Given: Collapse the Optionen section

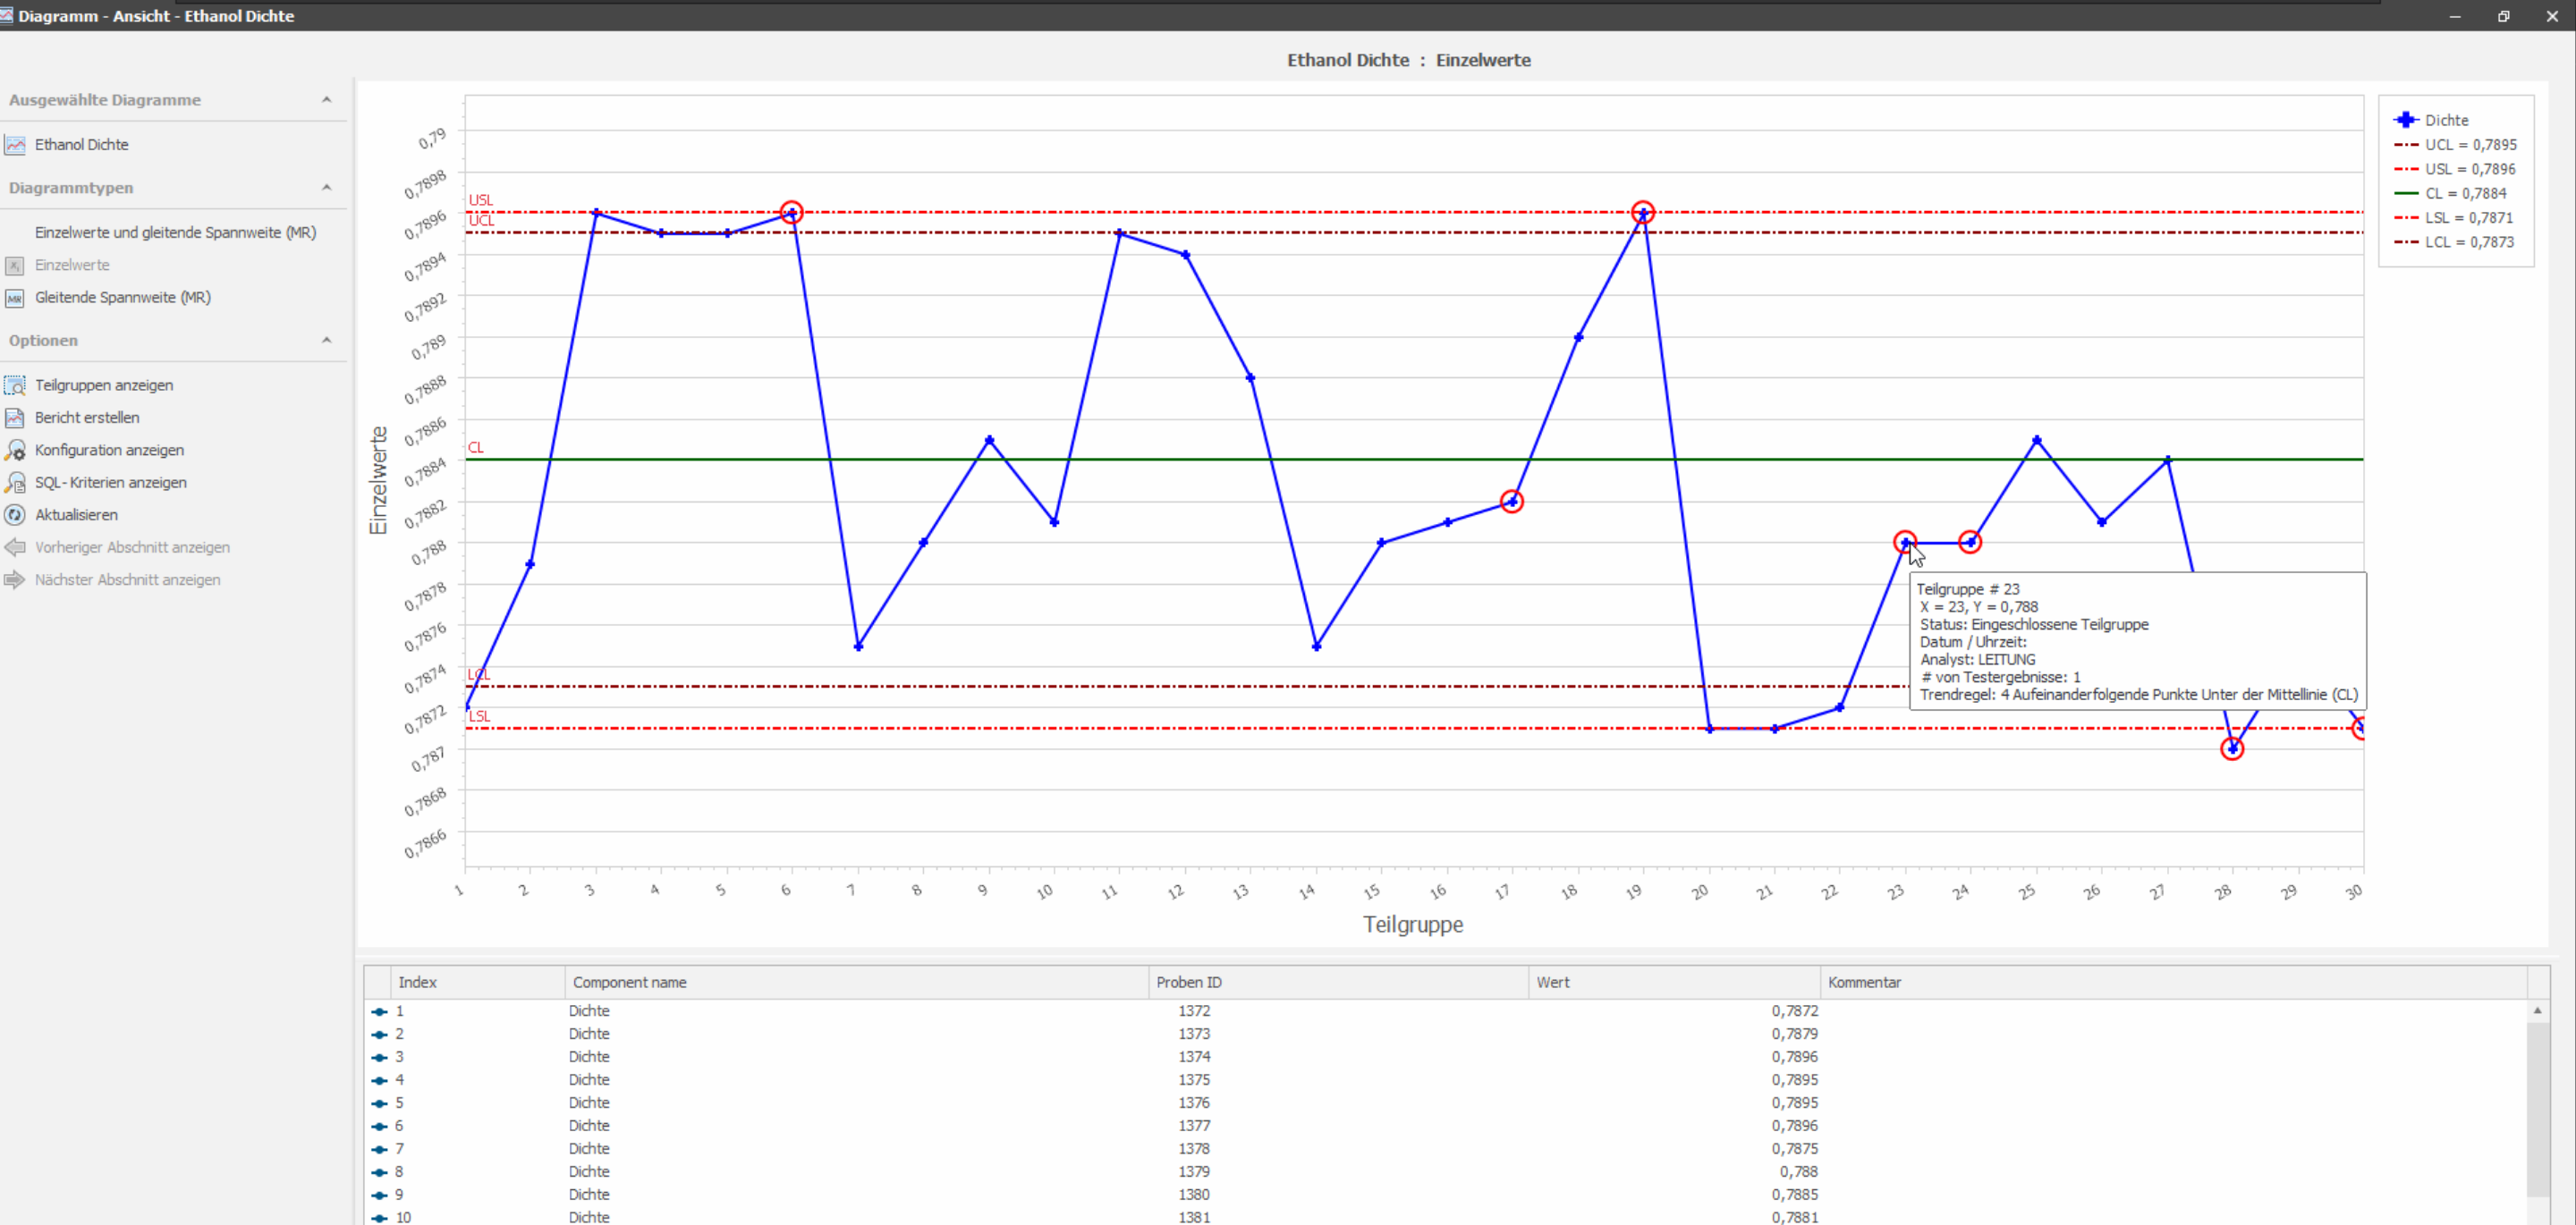Looking at the screenshot, I should tap(326, 341).
